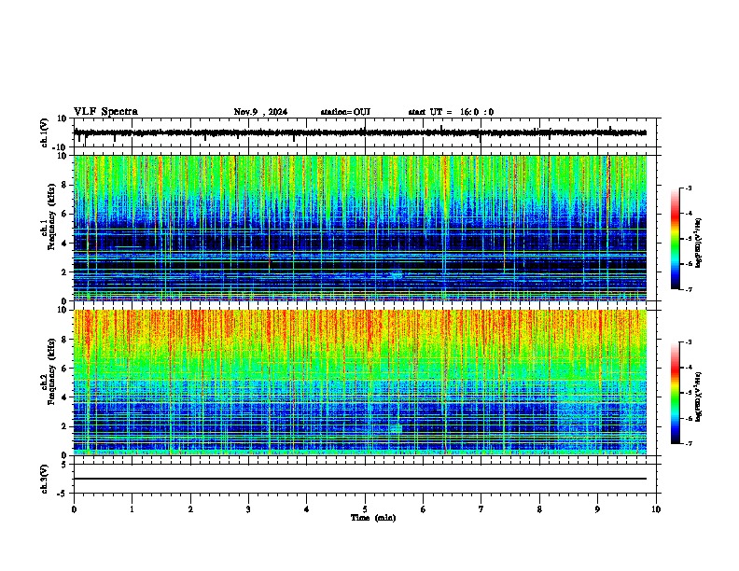Click the time axis tick label "1"
Screen dimensions: 739x571
132,509
